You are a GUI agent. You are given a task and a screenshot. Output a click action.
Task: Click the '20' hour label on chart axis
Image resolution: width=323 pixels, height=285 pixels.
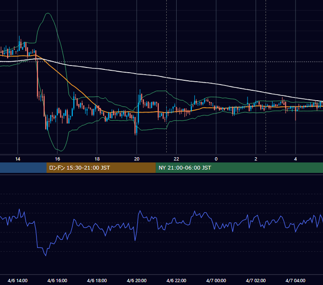coord(137,159)
